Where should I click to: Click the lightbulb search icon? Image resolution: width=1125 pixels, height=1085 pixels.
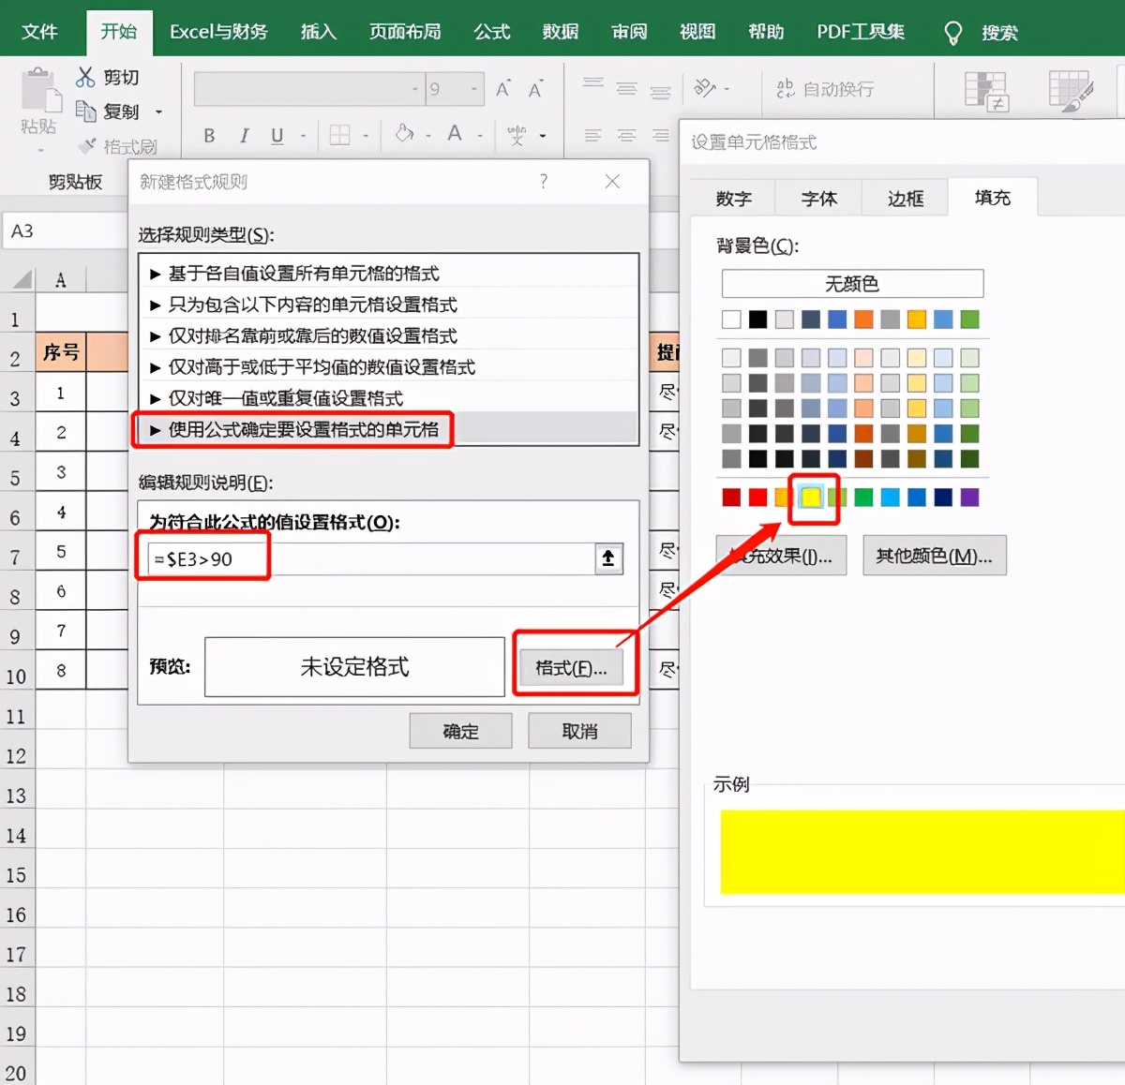(952, 34)
